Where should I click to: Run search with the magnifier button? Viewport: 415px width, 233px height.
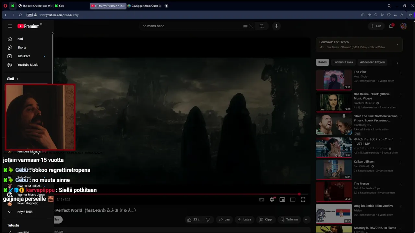262,26
